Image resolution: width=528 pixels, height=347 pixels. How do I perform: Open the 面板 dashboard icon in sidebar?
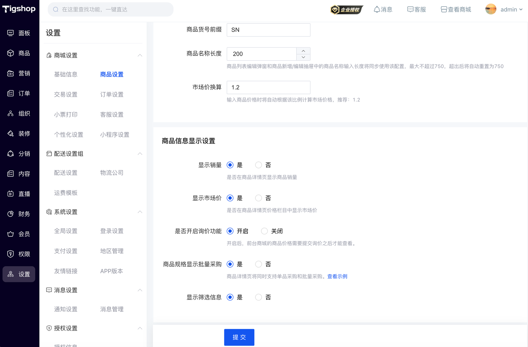point(11,33)
